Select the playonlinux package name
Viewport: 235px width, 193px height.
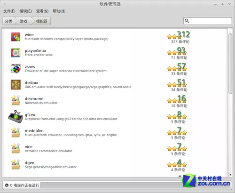click(x=35, y=51)
